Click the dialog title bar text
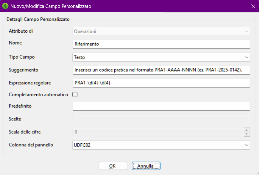The width and height of the screenshot is (259, 175). point(51,6)
